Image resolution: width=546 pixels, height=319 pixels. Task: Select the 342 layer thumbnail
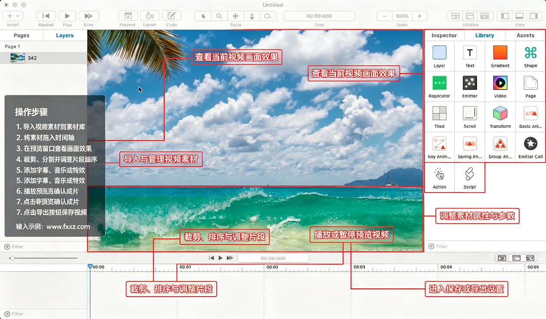pyautogui.click(x=18, y=58)
